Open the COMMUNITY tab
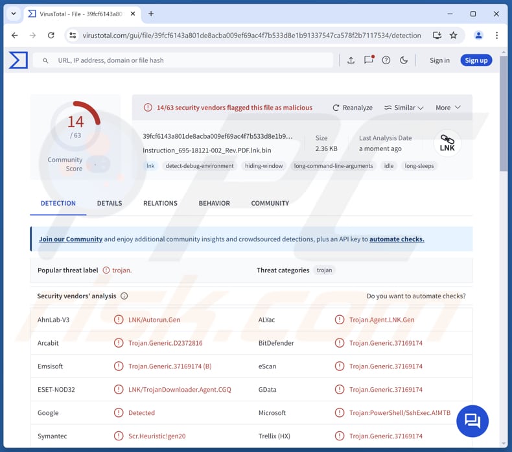This screenshot has height=452, width=512. 270,203
